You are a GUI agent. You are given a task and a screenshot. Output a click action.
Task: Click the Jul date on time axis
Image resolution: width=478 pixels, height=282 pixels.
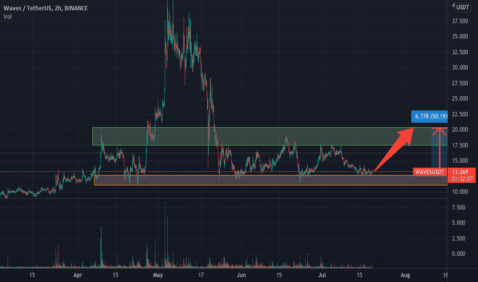[322, 275]
